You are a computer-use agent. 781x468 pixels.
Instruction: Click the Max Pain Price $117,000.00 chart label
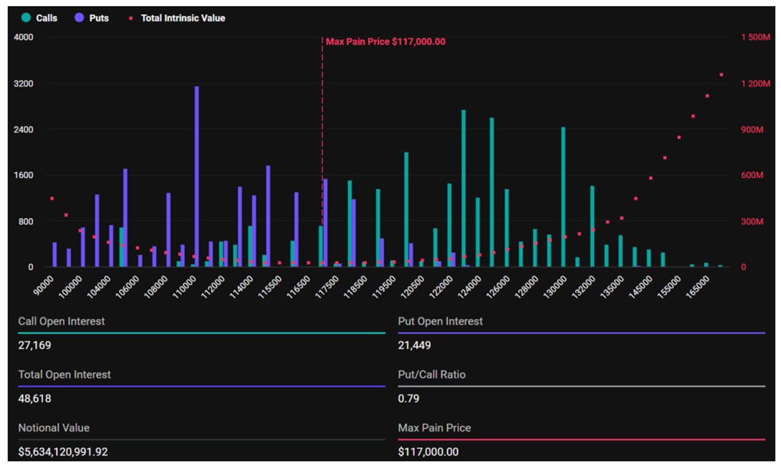(386, 41)
